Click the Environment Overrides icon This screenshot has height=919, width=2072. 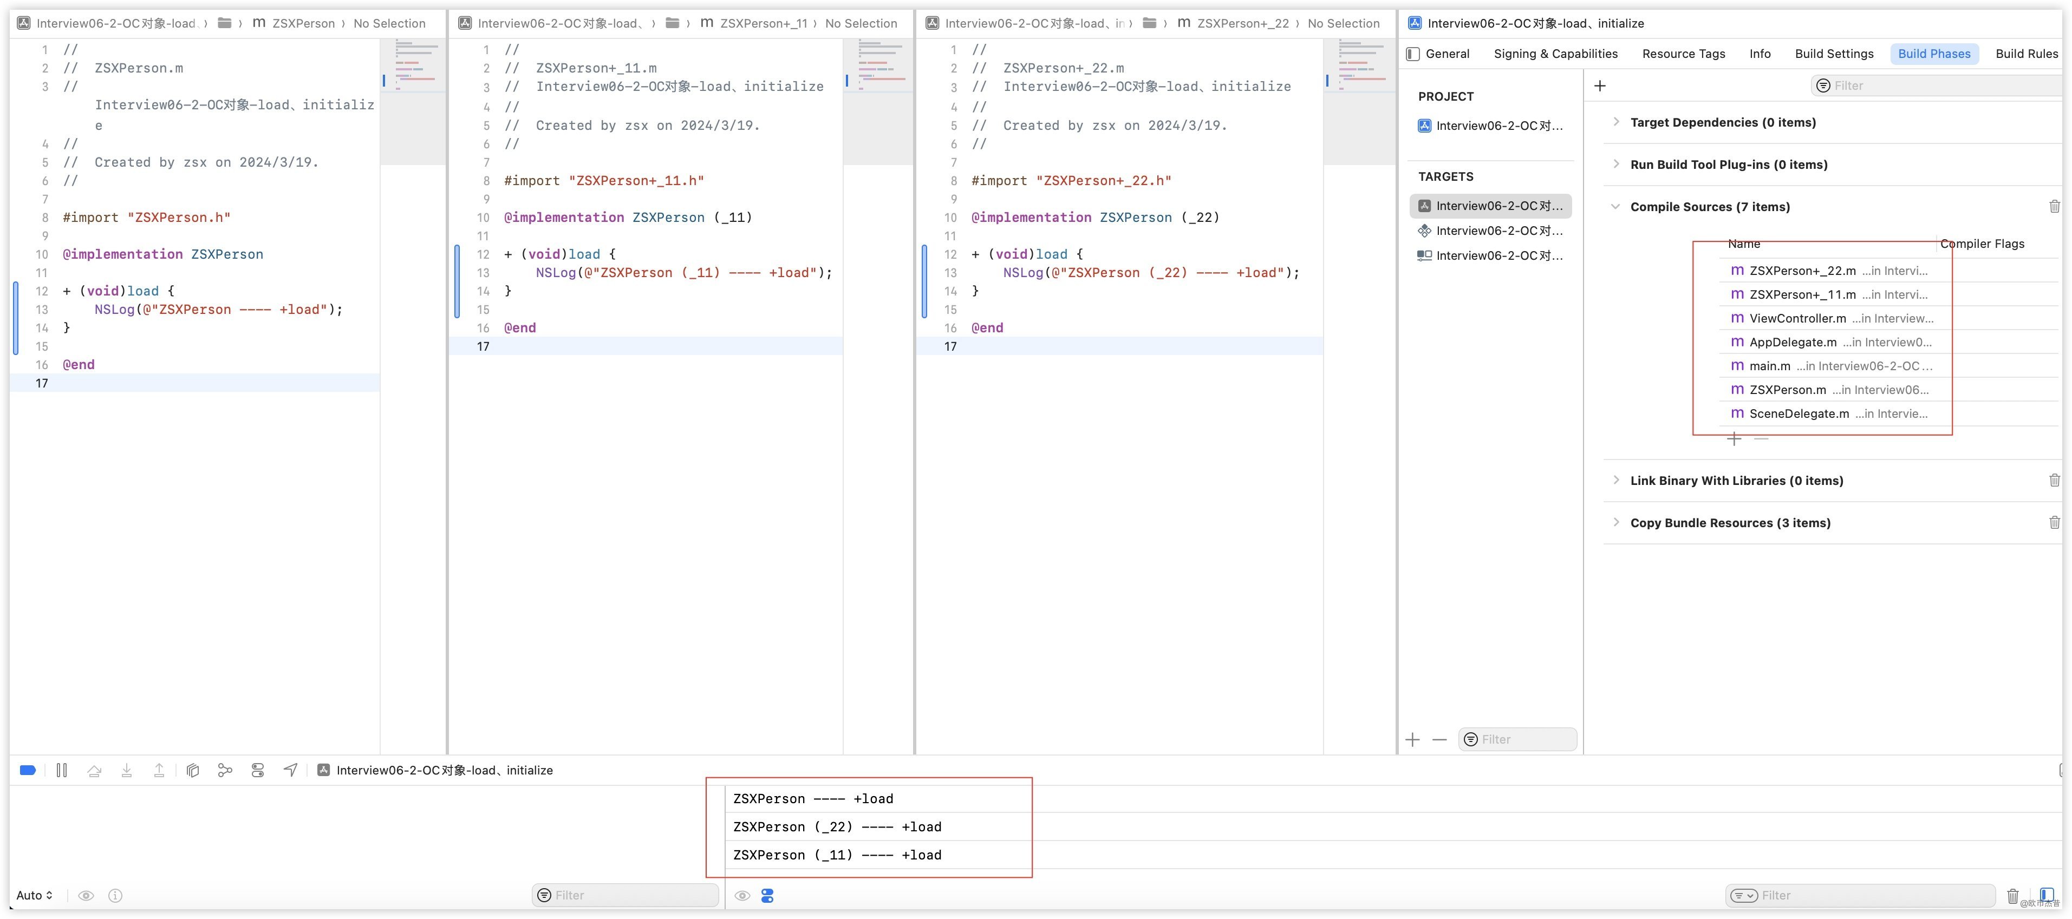click(257, 770)
